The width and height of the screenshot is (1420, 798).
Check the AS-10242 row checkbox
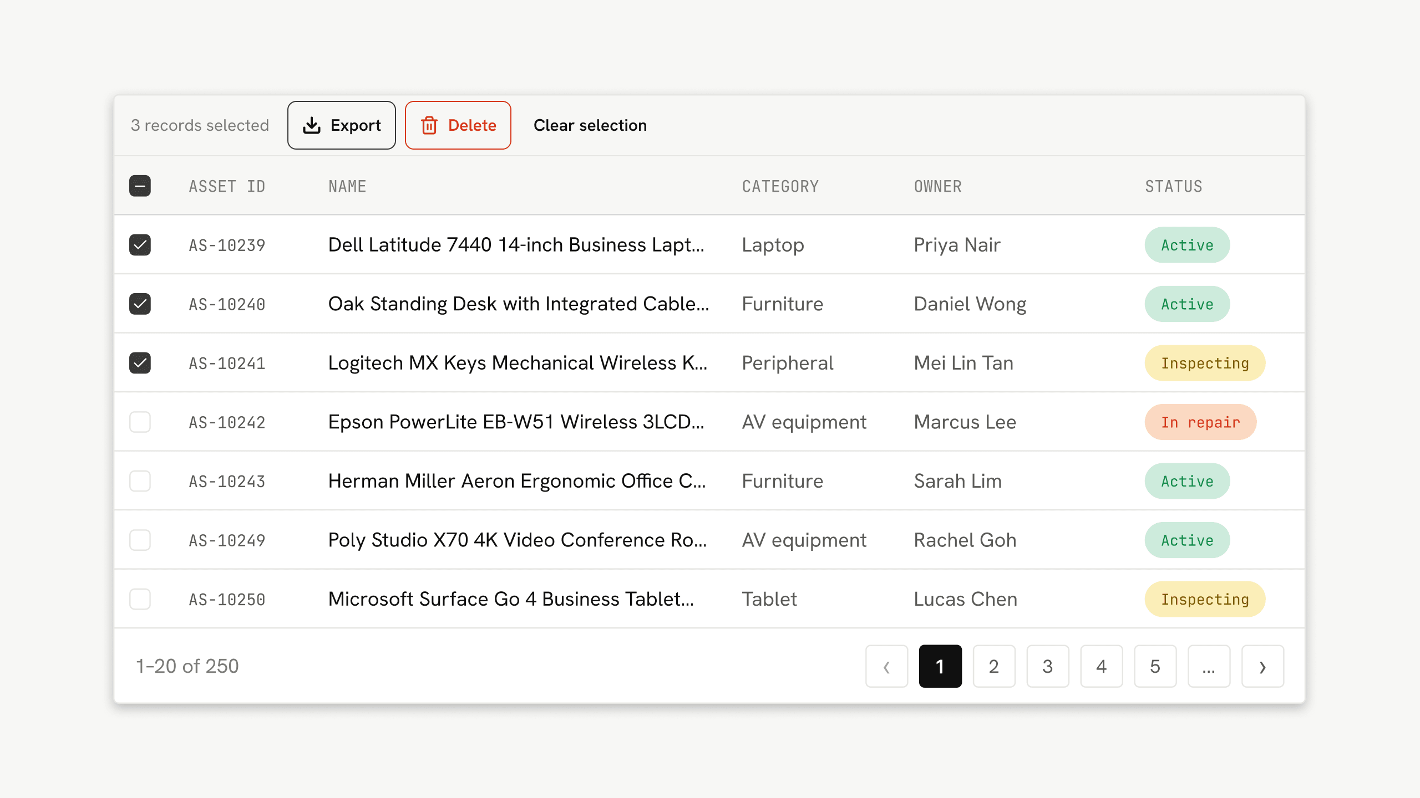click(x=140, y=422)
